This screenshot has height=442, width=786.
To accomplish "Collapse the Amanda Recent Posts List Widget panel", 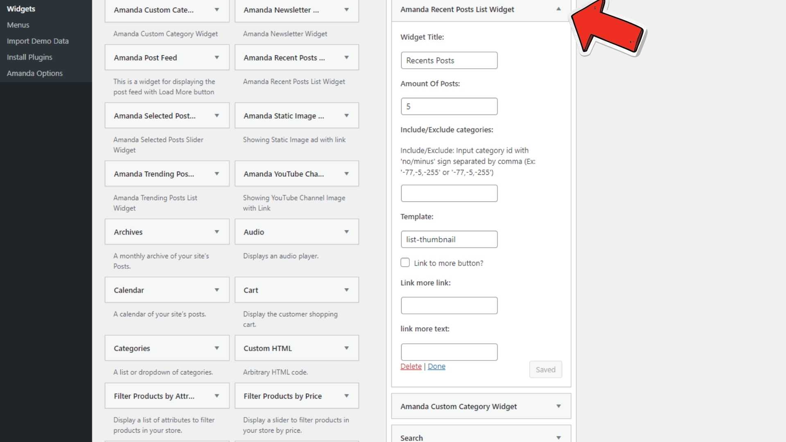I will point(558,9).
